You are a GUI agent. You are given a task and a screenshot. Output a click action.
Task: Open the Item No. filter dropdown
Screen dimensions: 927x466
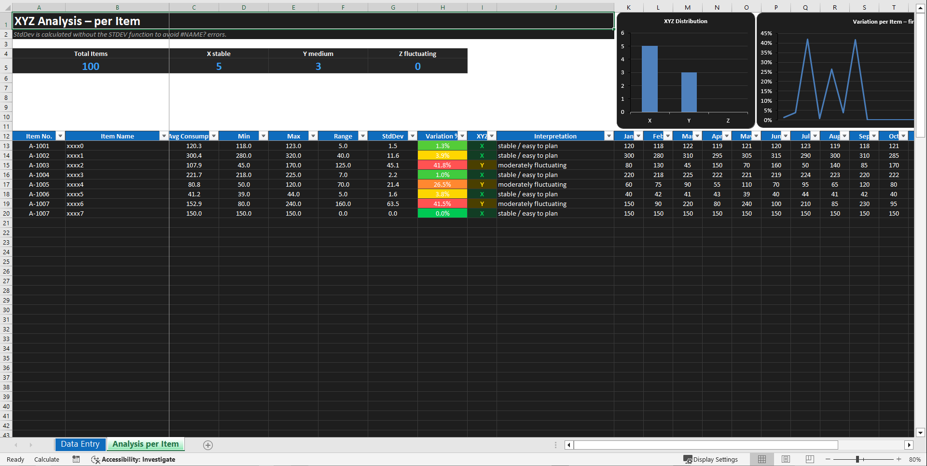click(x=60, y=136)
